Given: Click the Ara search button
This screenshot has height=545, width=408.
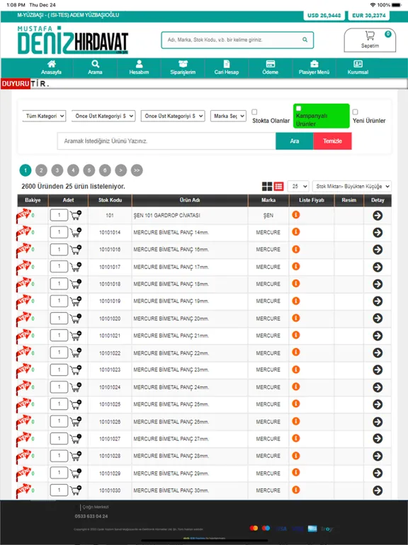Looking at the screenshot, I should pos(295,141).
